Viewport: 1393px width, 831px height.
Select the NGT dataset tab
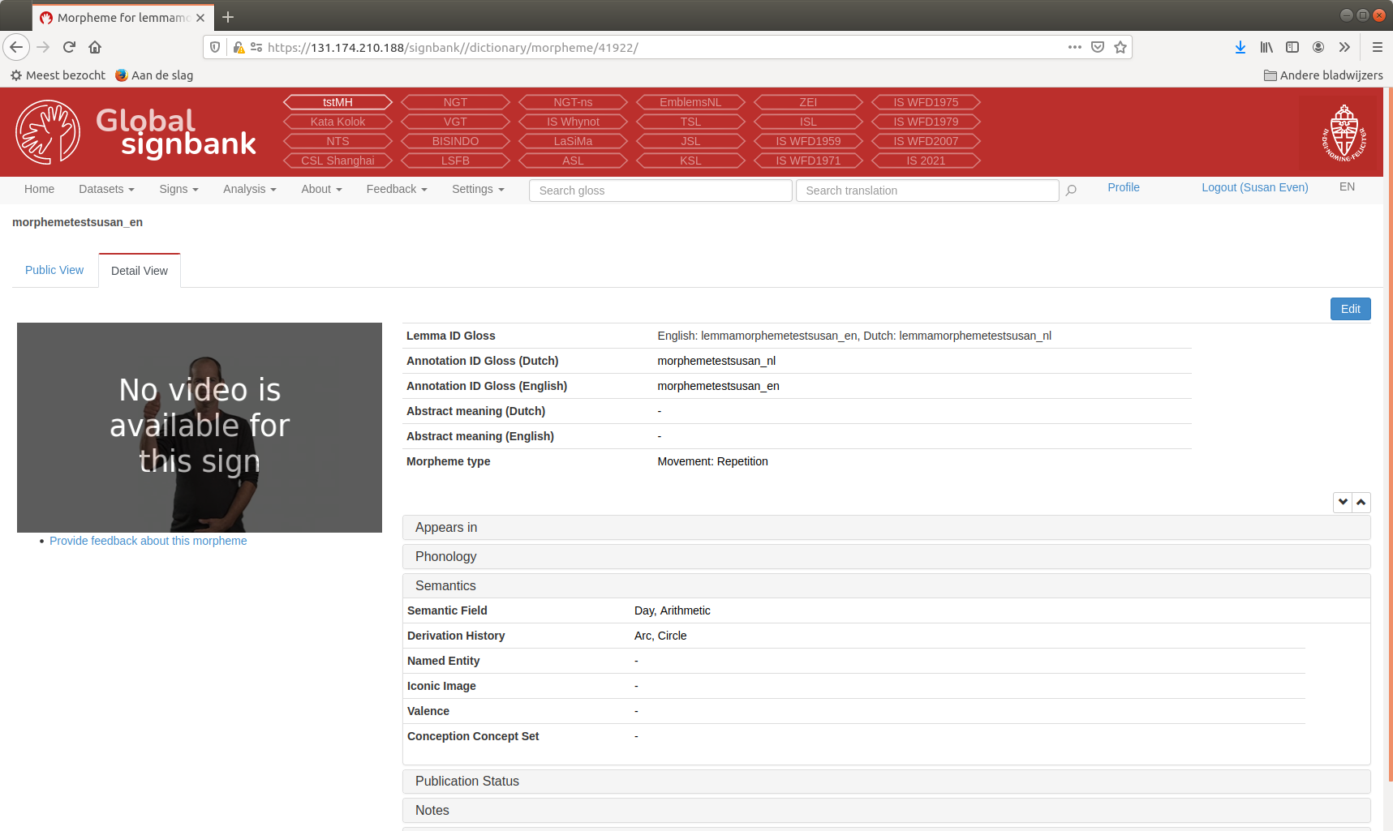[x=455, y=101]
